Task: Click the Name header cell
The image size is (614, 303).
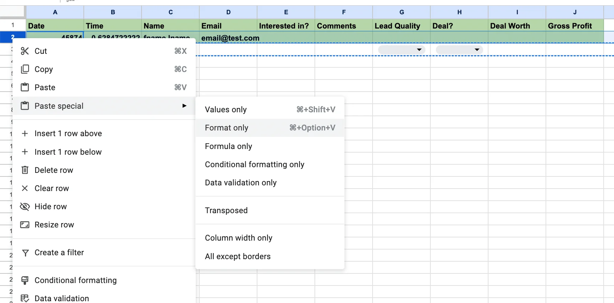Action: pyautogui.click(x=170, y=25)
